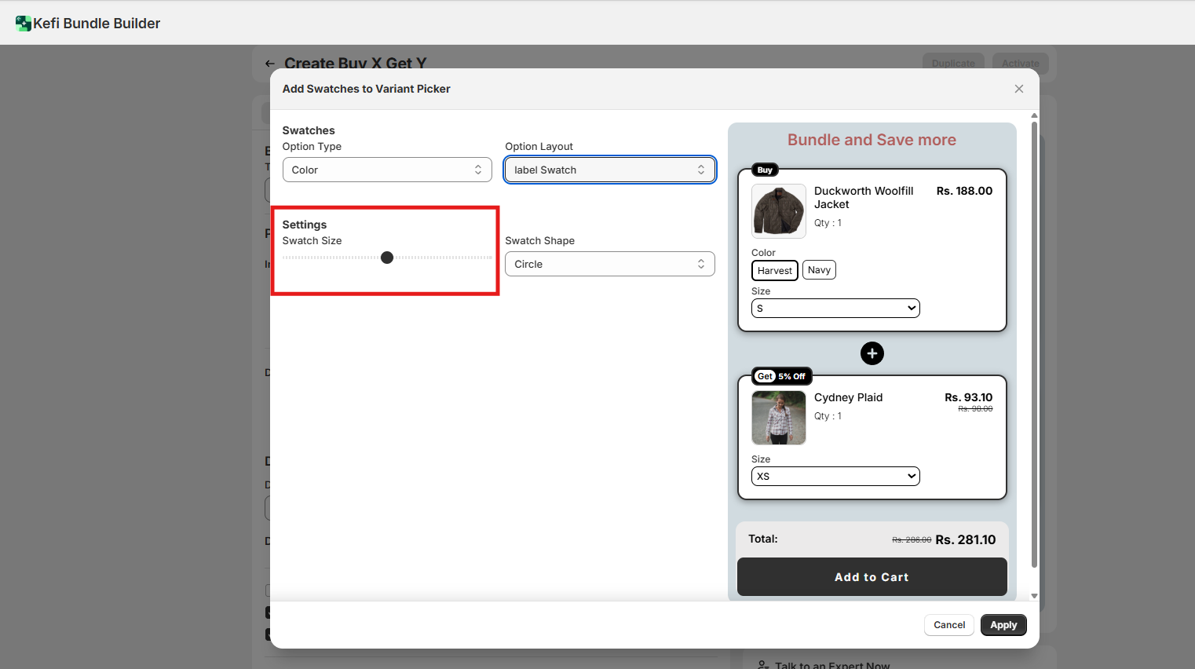Viewport: 1195px width, 669px height.
Task: Select the Harvest color option
Action: pos(774,271)
